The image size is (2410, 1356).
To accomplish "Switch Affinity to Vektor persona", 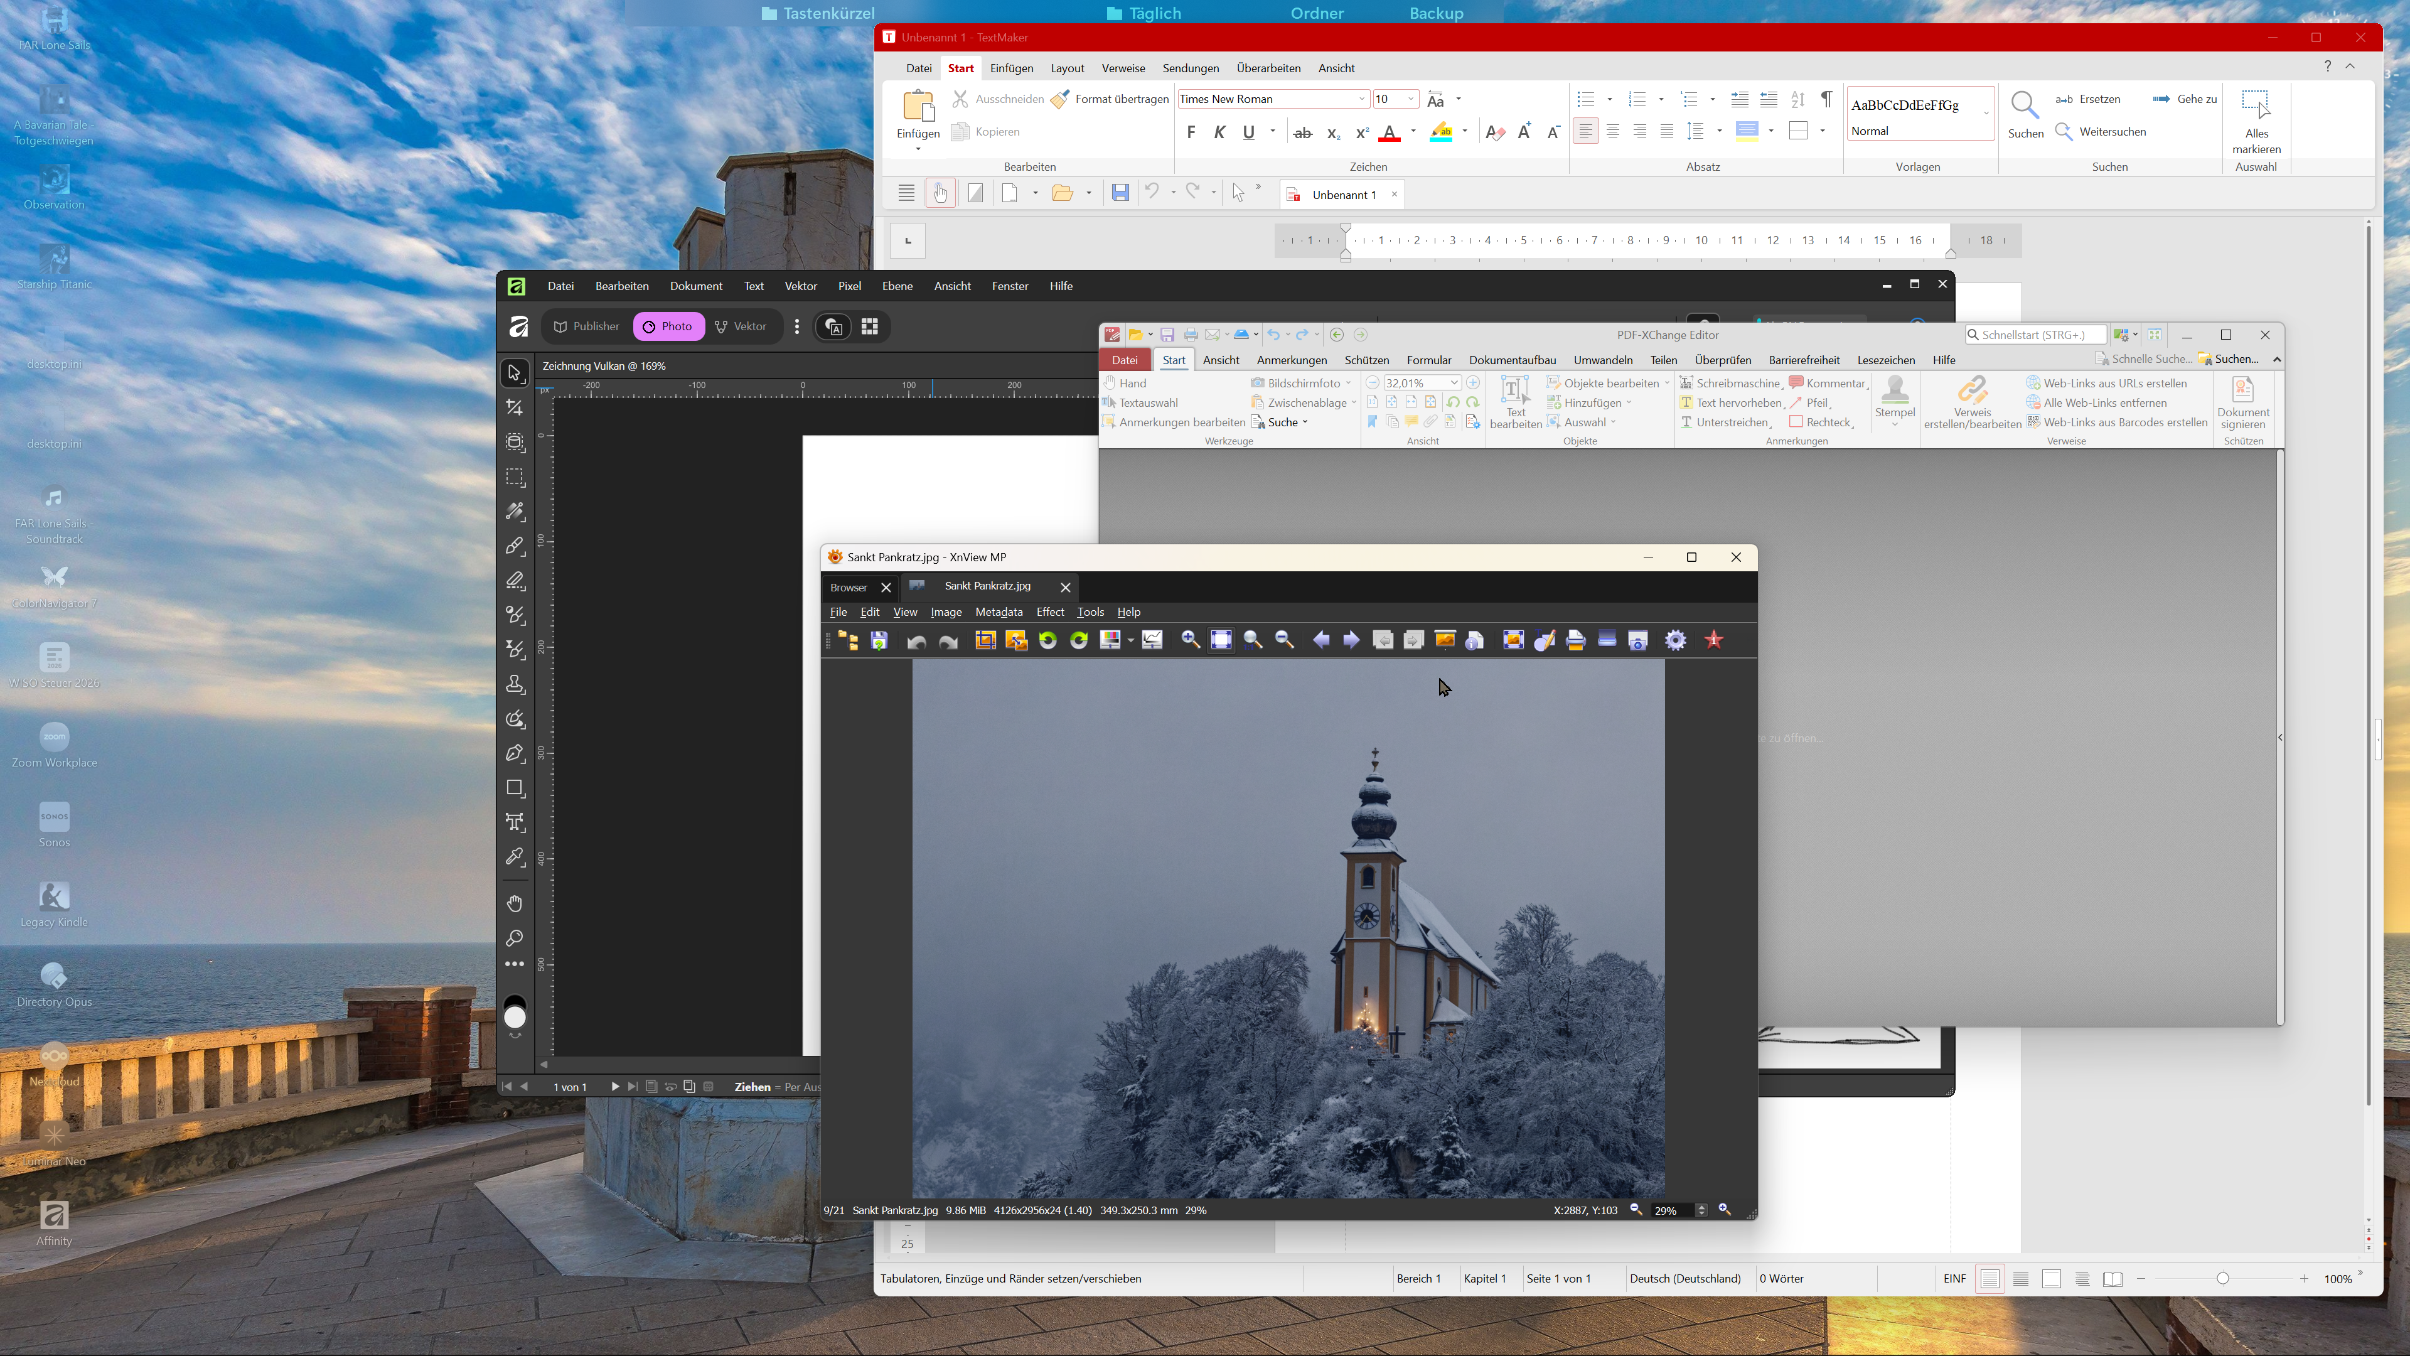I will [741, 326].
